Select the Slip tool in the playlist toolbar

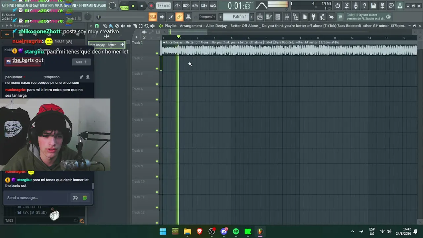click(129, 26)
